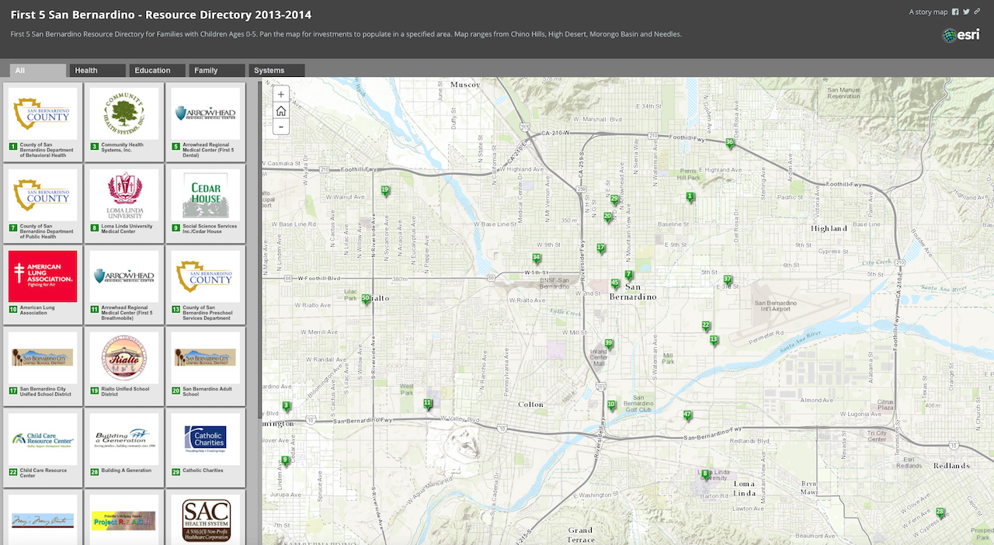The image size is (994, 545).
Task: Open American Lung Association card
Action: (43, 285)
